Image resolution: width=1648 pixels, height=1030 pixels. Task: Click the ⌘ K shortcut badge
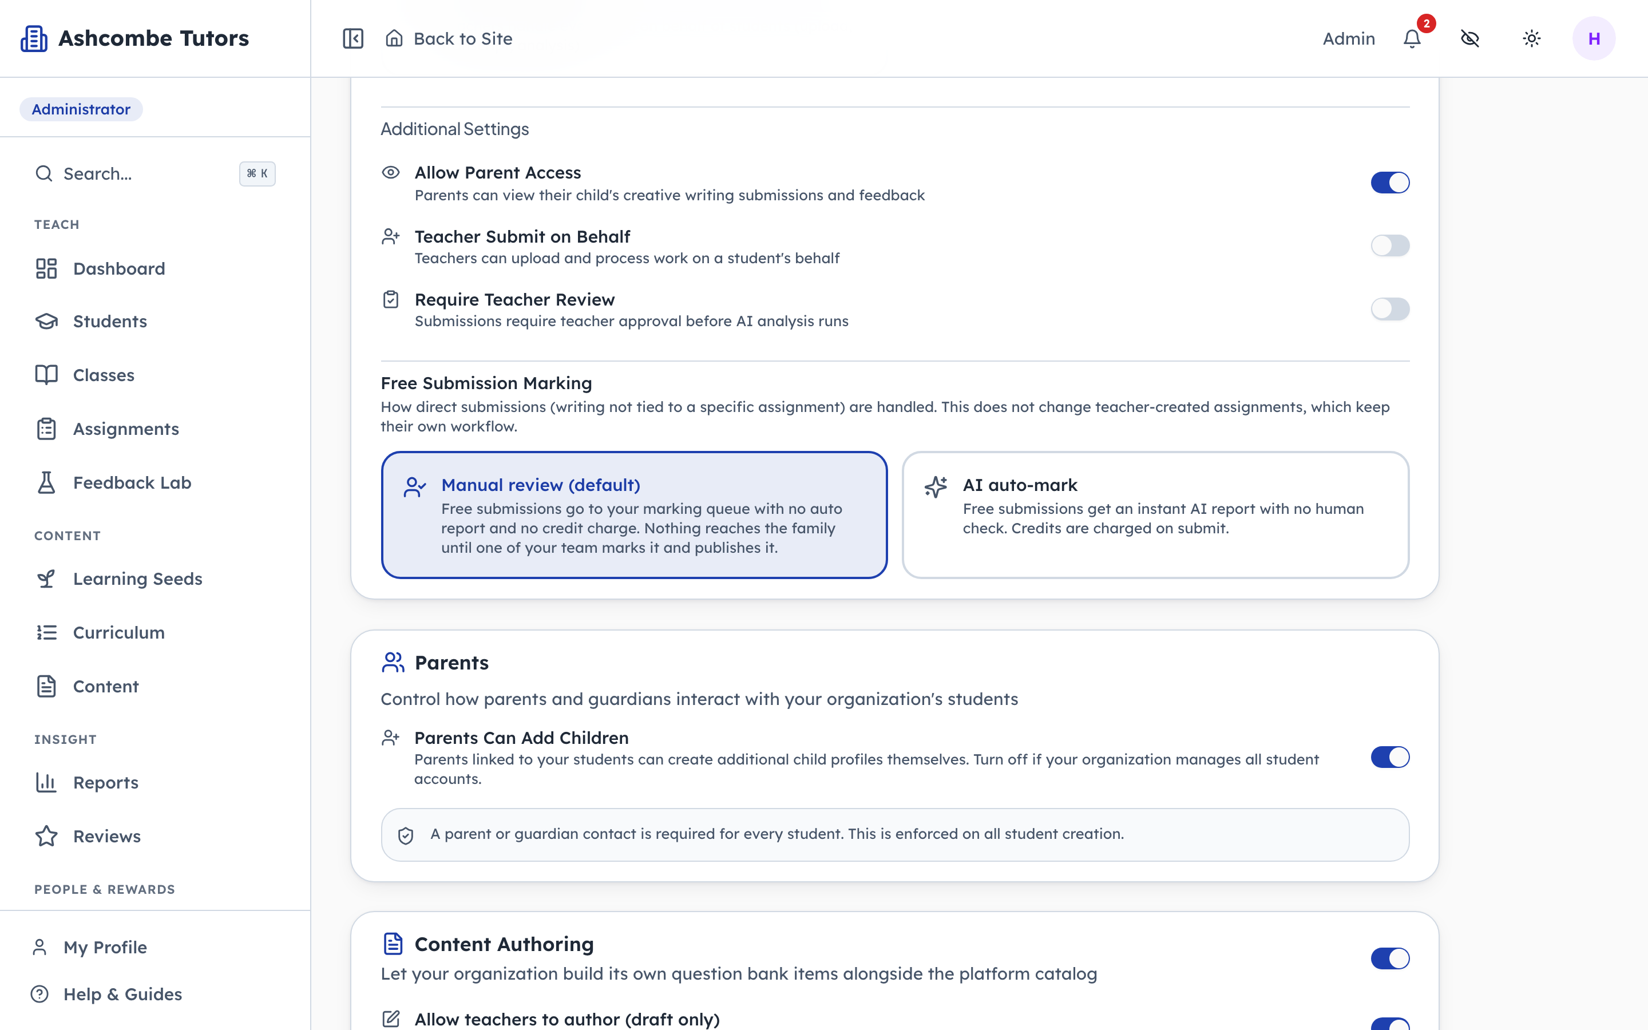[257, 174]
